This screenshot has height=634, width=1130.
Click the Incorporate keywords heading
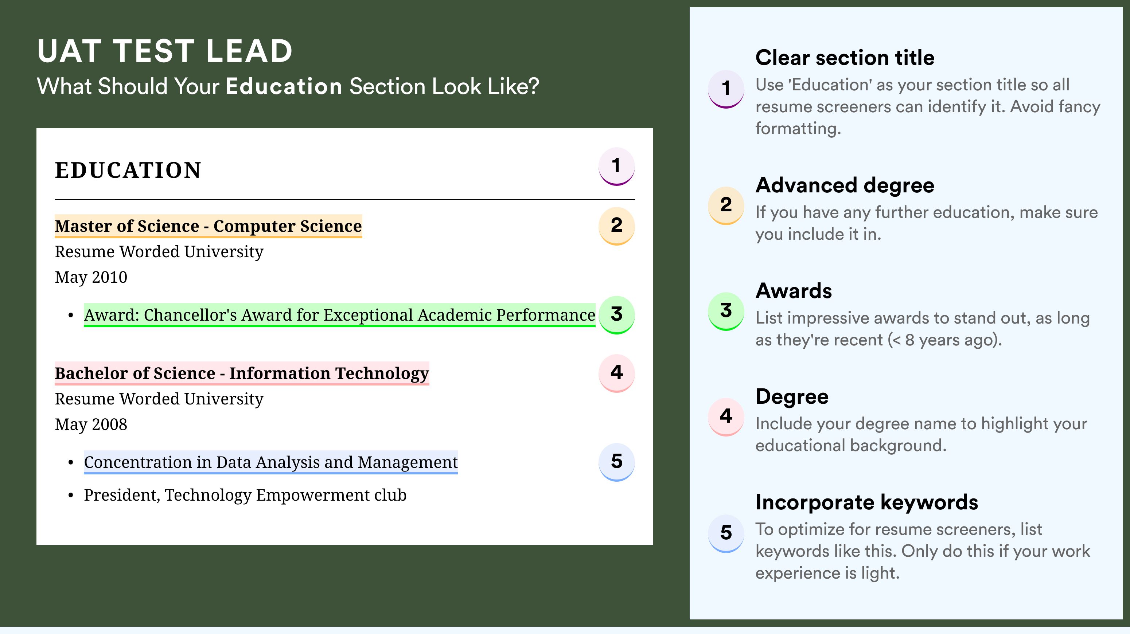pyautogui.click(x=866, y=502)
